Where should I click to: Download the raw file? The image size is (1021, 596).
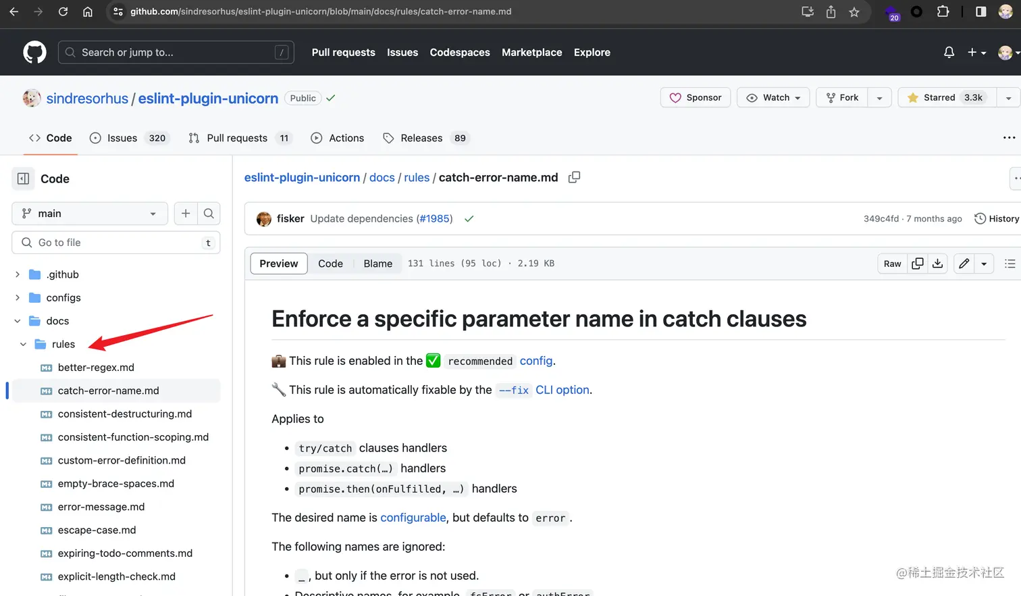pos(937,264)
